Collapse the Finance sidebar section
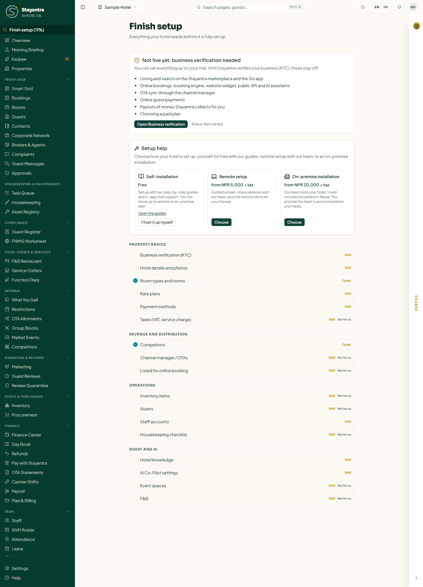Image resolution: width=423 pixels, height=587 pixels. (x=68, y=426)
